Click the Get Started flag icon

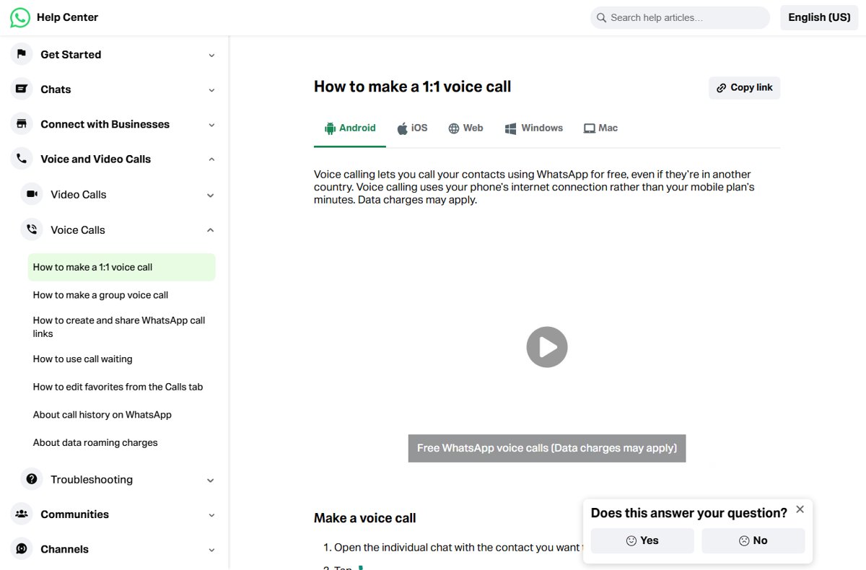22,54
